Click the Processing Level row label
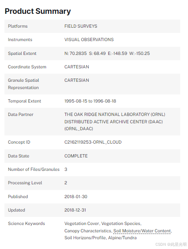This screenshot has width=188, height=249. click(25, 183)
